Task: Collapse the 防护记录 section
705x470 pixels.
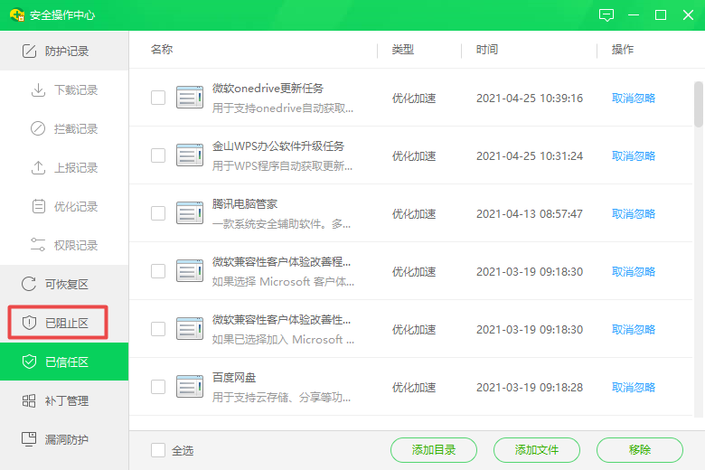Action: tap(64, 52)
